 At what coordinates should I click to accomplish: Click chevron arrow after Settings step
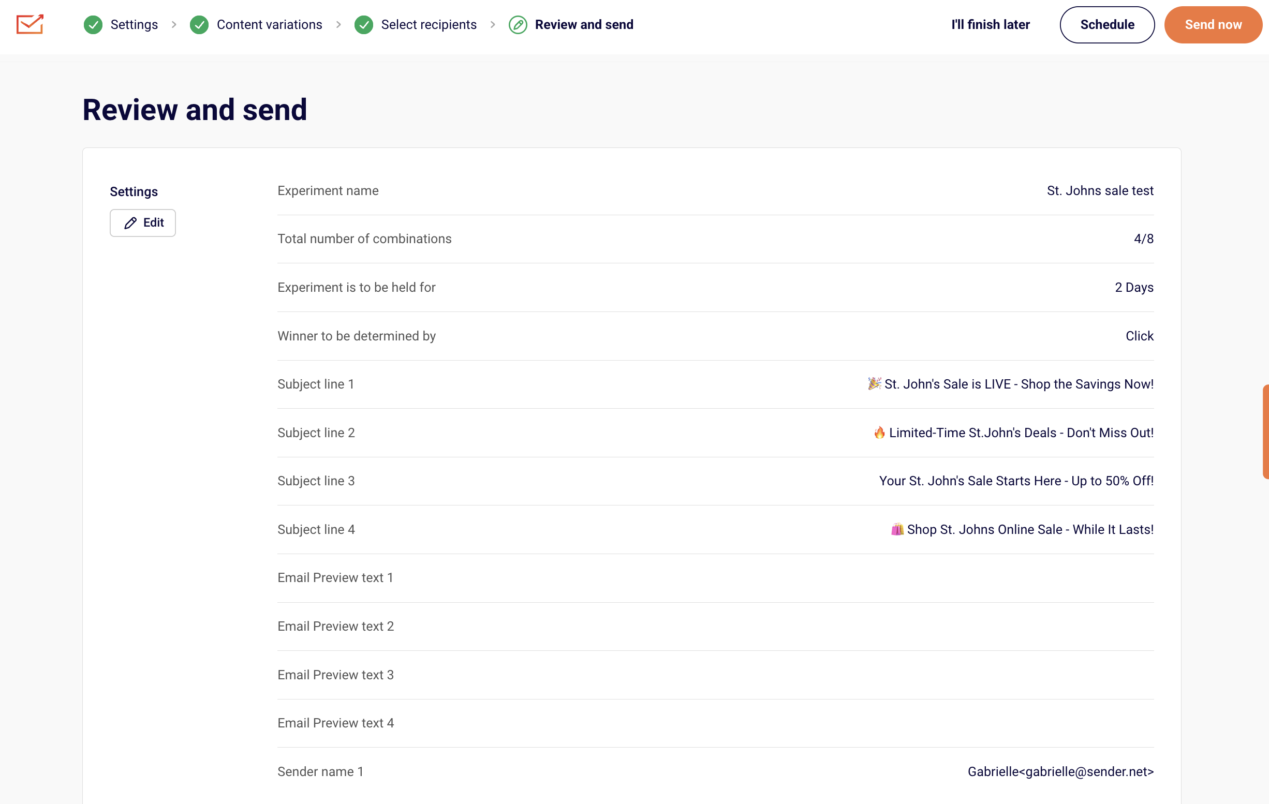(174, 25)
